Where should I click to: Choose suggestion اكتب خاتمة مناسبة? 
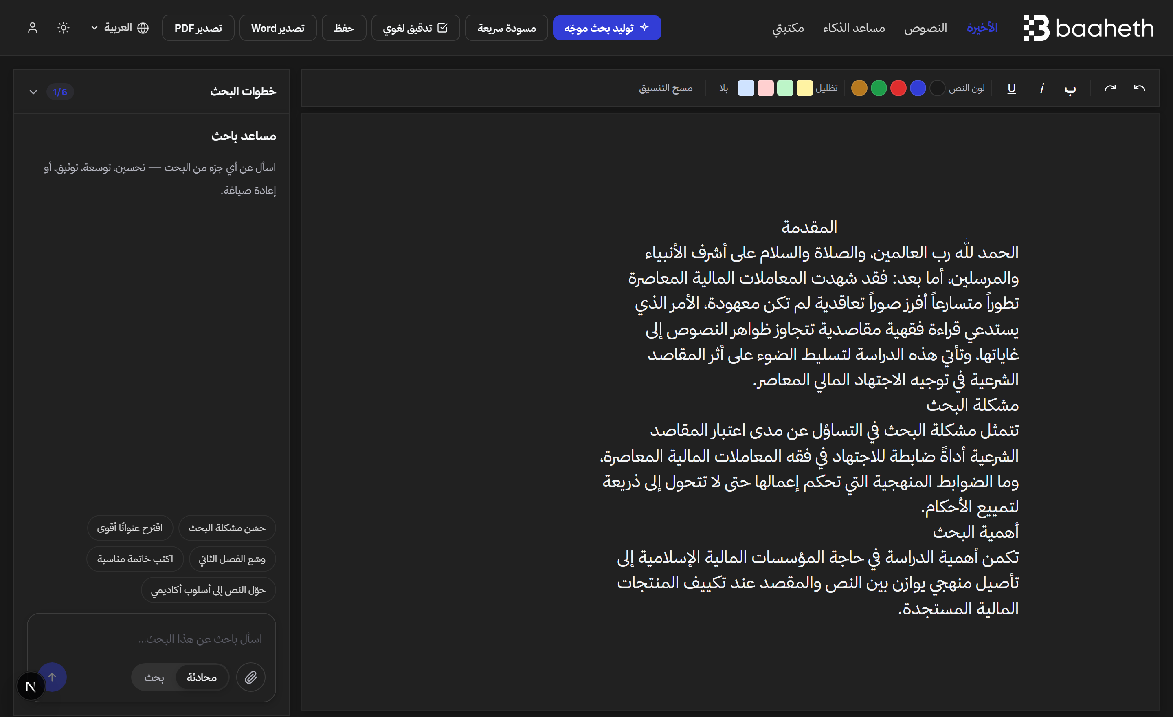[x=135, y=559]
